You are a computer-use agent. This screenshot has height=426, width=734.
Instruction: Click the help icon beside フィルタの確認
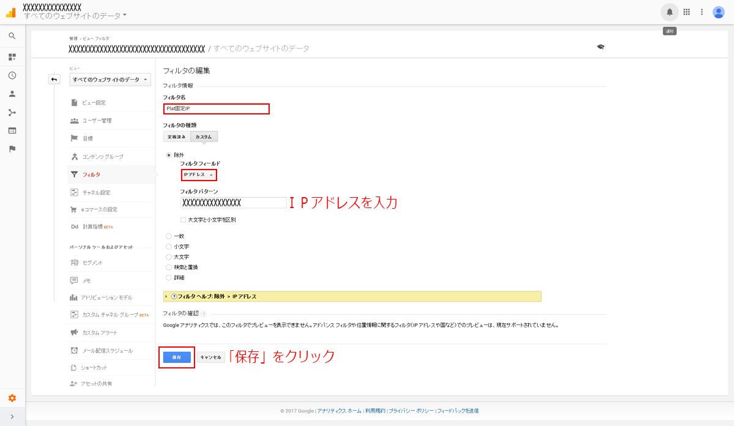click(x=204, y=314)
